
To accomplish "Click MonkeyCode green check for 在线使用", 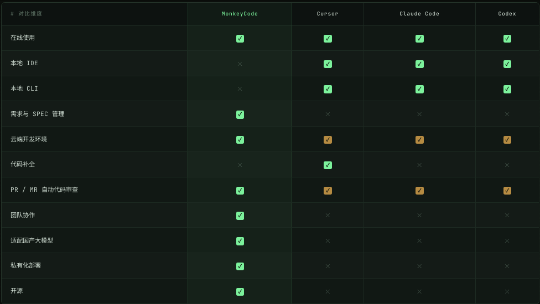I will [x=240, y=39].
